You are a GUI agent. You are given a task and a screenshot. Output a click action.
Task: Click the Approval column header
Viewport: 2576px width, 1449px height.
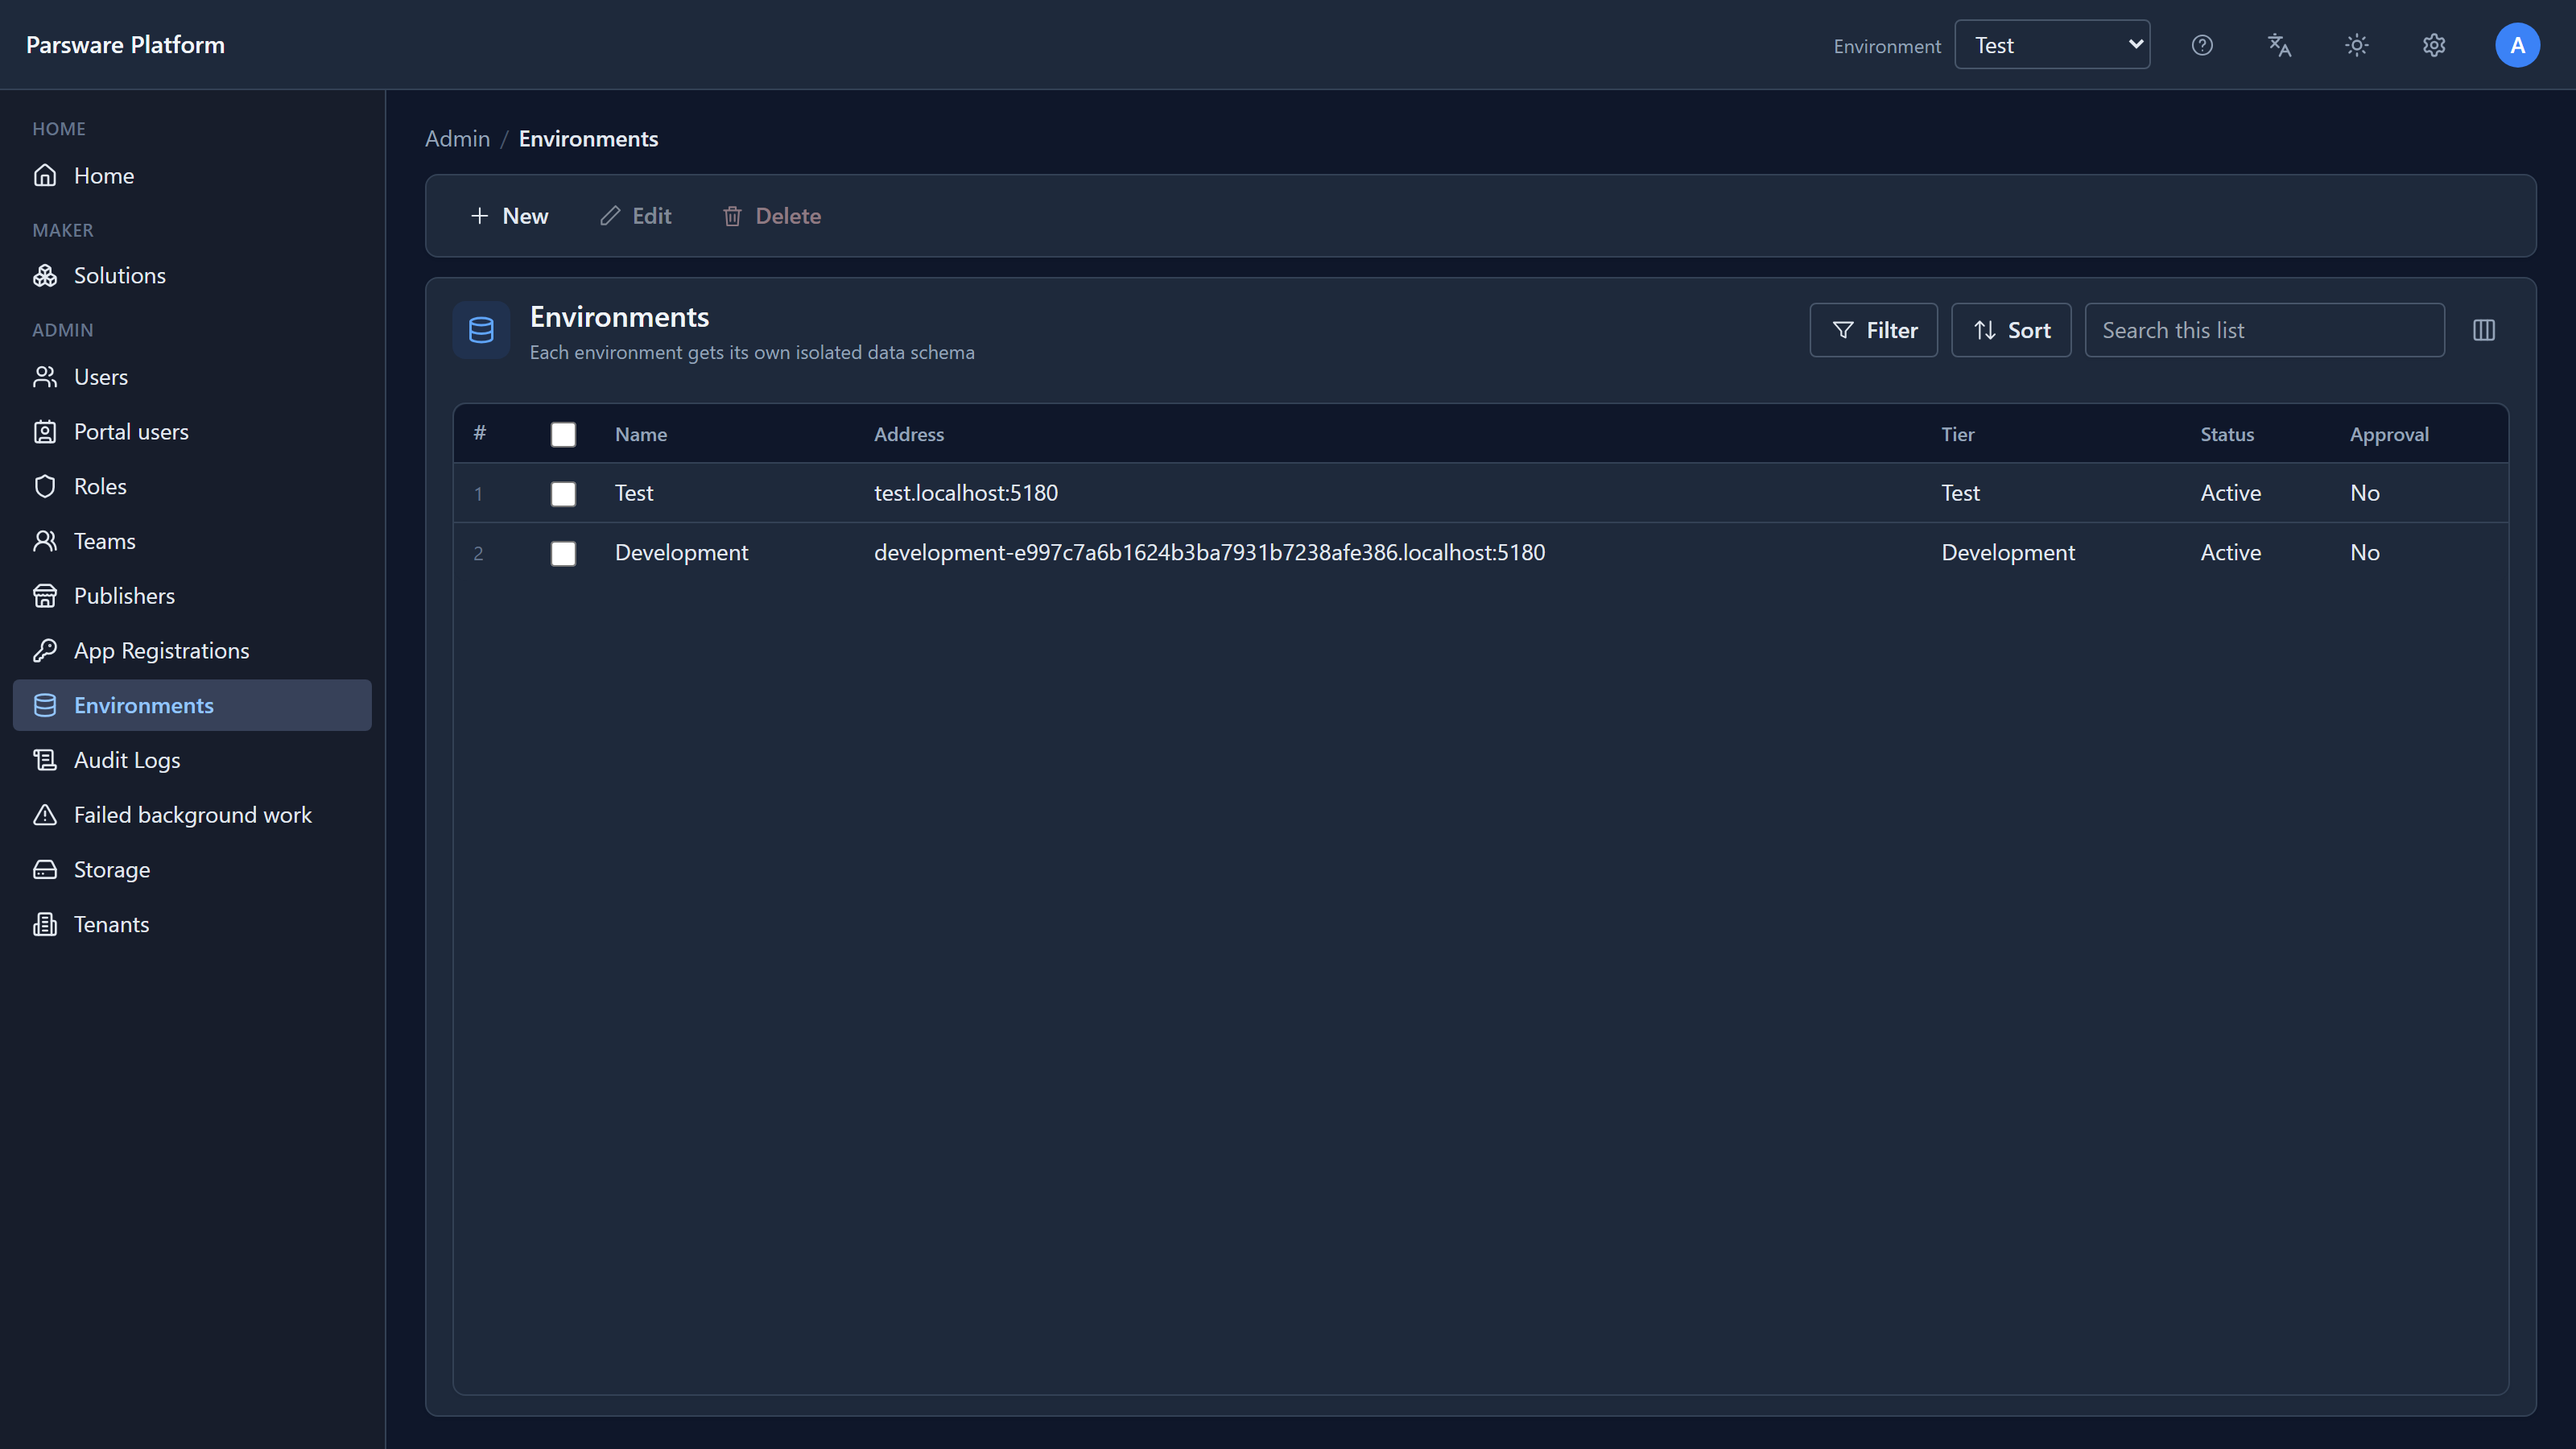[x=2388, y=434]
